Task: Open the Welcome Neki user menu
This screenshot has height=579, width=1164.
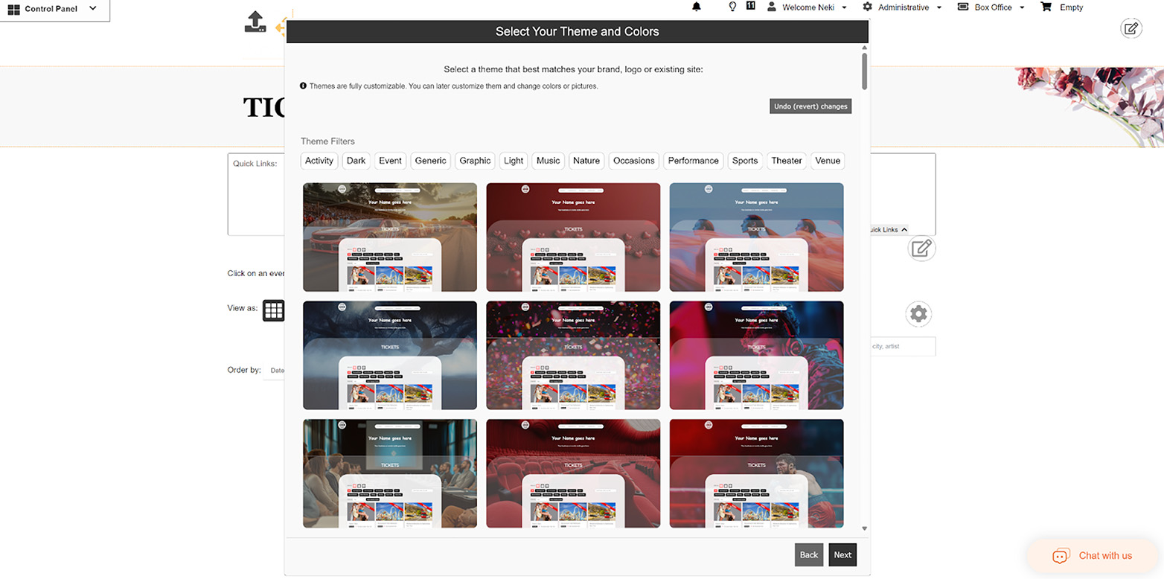Action: 808,7
